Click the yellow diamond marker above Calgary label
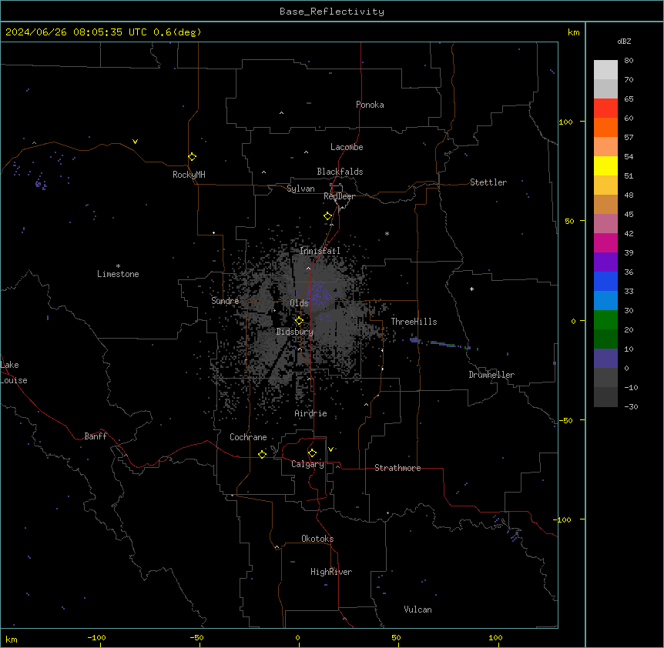The image size is (664, 648). click(x=312, y=453)
